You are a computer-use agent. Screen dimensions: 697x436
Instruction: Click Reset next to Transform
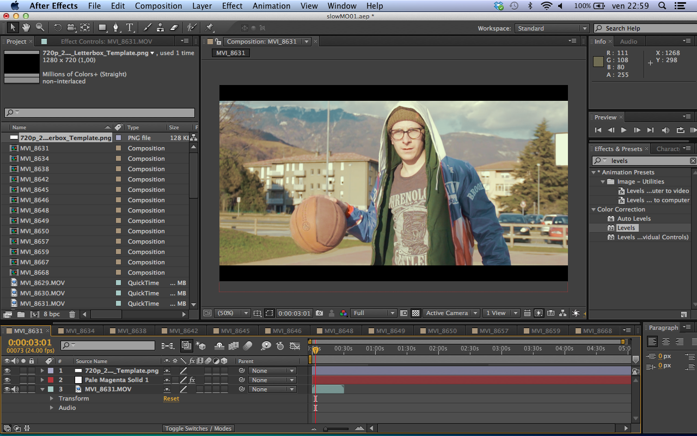coord(171,398)
